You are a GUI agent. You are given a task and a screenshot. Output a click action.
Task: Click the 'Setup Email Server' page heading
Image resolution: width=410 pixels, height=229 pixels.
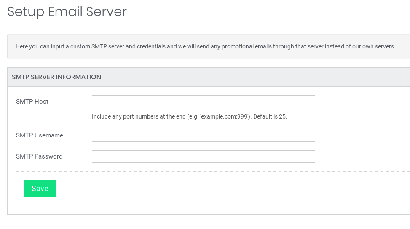pyautogui.click(x=67, y=12)
